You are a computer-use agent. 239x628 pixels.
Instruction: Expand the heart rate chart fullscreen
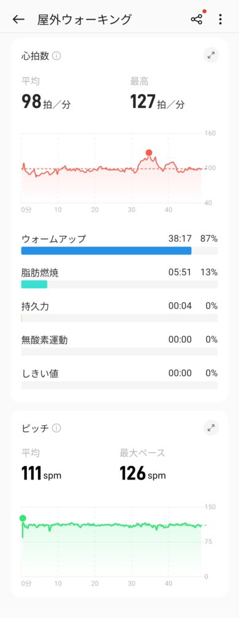pos(211,56)
